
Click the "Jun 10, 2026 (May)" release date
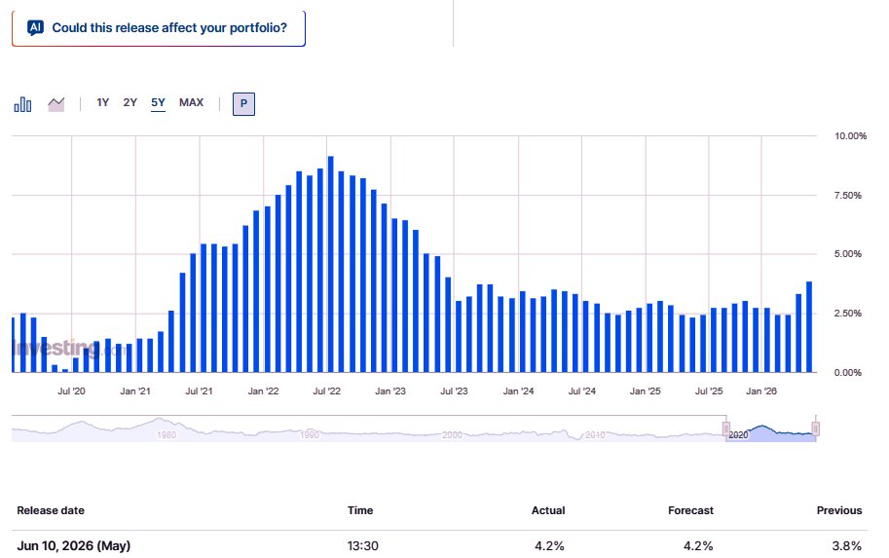click(x=74, y=545)
